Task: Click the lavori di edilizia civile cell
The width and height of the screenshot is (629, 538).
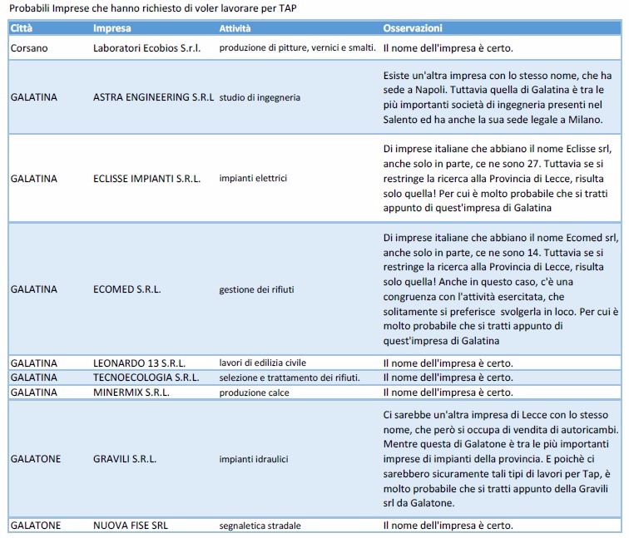Action: pyautogui.click(x=262, y=363)
